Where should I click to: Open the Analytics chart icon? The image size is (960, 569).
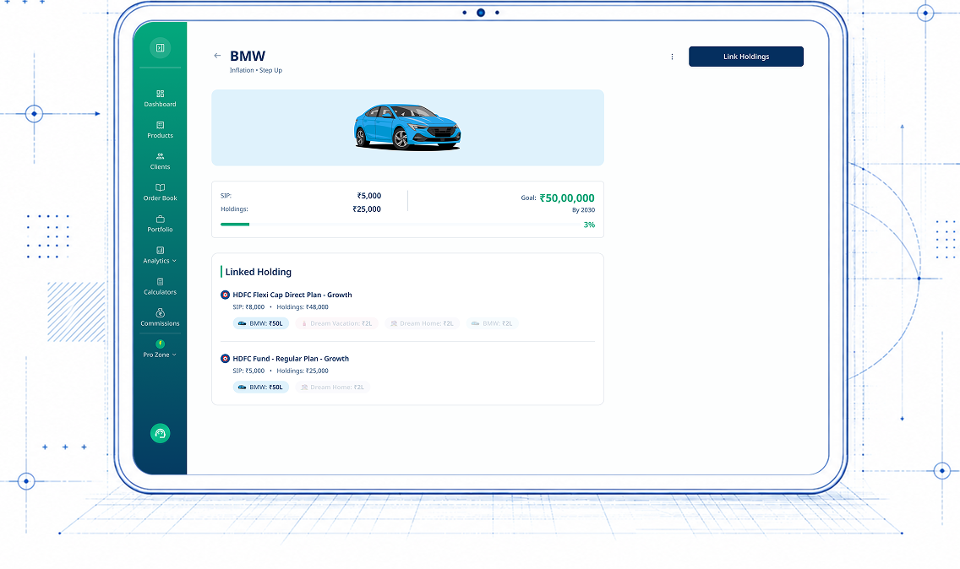160,250
